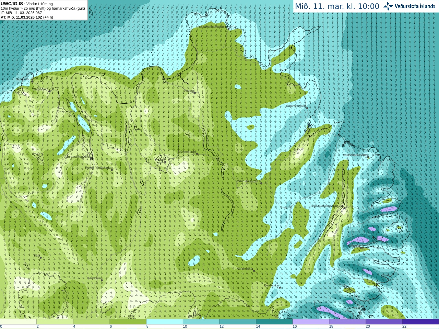Click the Möðrudalsöræfi II station label
Viewport: 439px width, 329px height.
tap(249, 181)
